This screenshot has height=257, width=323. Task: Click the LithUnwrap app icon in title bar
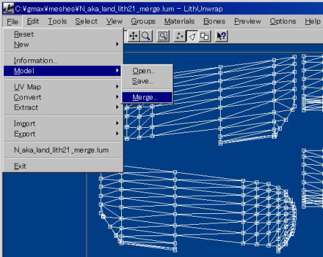8,9
